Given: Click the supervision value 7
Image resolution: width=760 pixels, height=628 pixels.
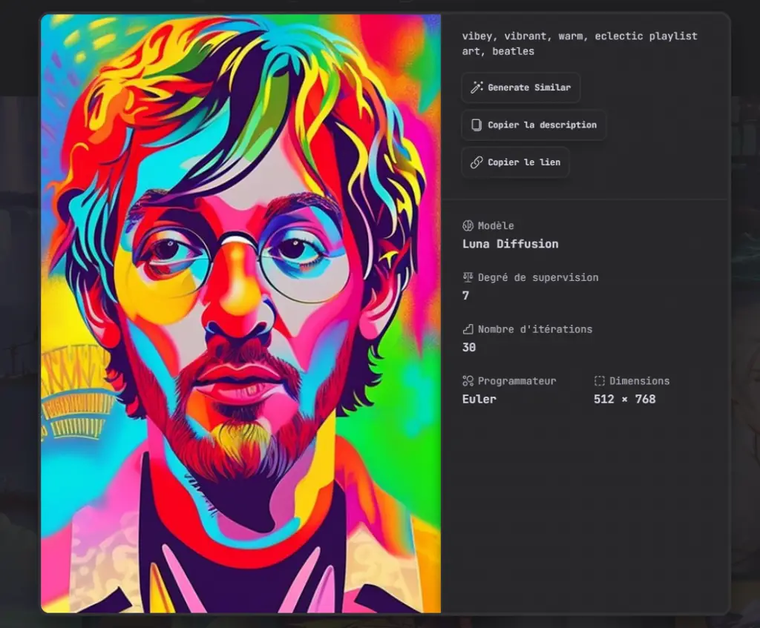Looking at the screenshot, I should (x=466, y=296).
